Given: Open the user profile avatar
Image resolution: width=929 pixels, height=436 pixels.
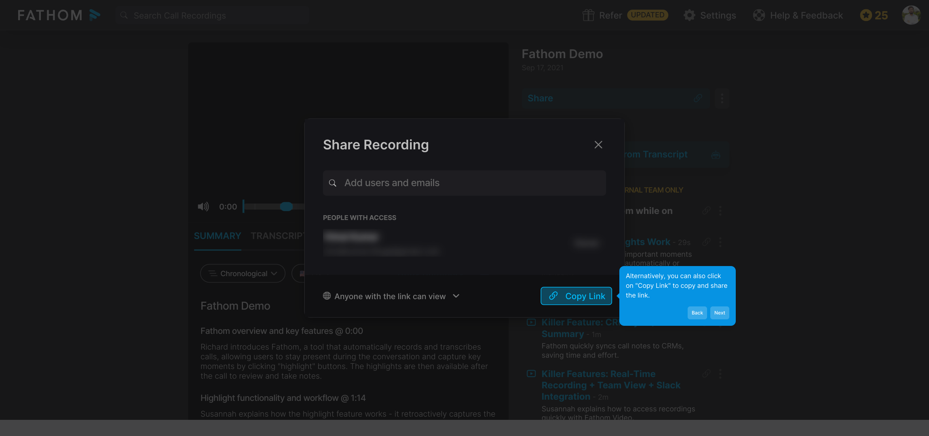Looking at the screenshot, I should click(x=911, y=15).
